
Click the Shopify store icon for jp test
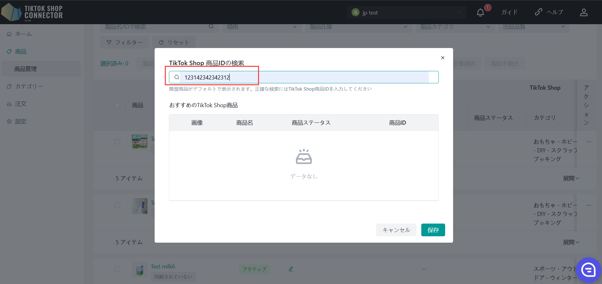pos(355,12)
